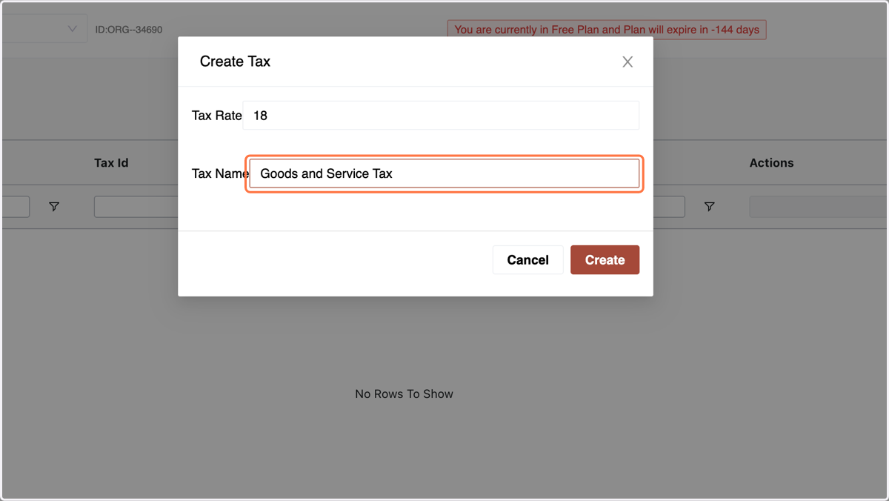Click the Cancel button

tap(527, 260)
